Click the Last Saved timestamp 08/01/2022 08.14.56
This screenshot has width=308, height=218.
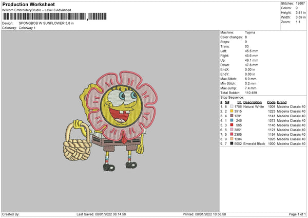tap(110, 214)
